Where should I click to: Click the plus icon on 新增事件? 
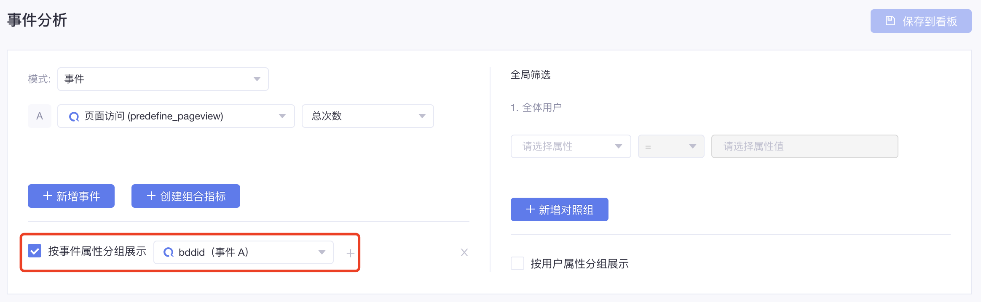tap(48, 196)
